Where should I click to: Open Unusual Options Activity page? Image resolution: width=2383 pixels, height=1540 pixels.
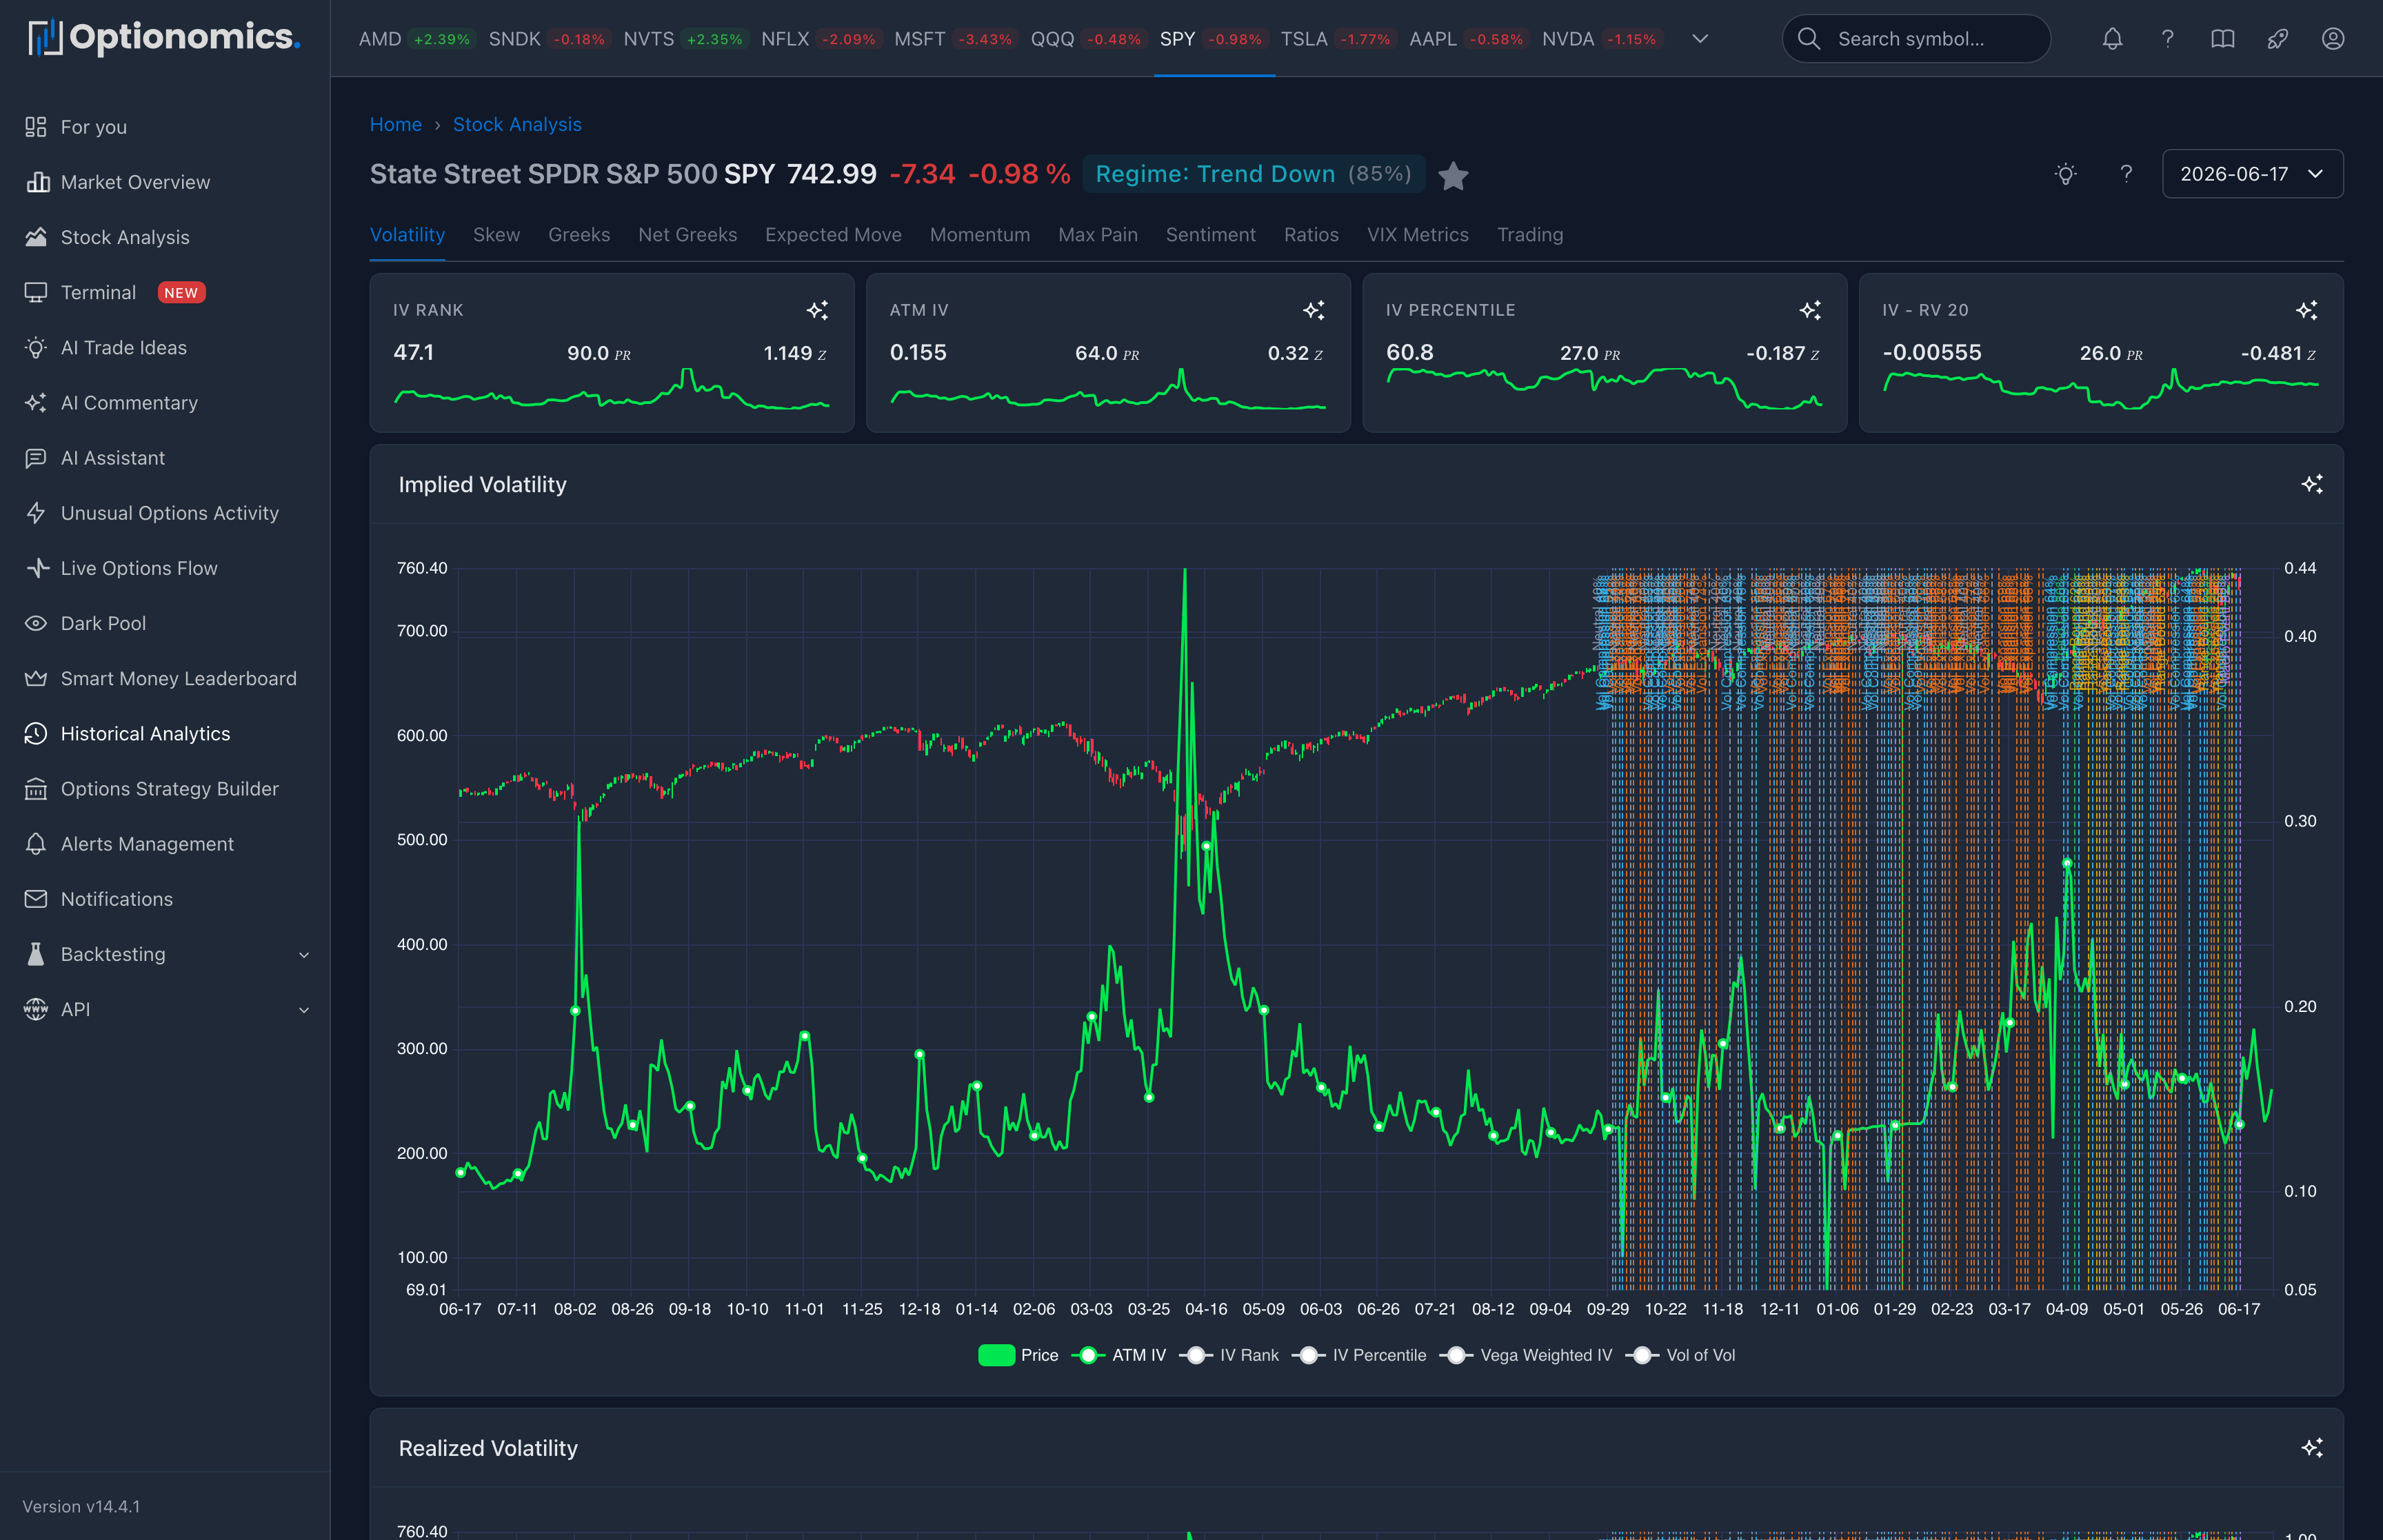(x=165, y=513)
